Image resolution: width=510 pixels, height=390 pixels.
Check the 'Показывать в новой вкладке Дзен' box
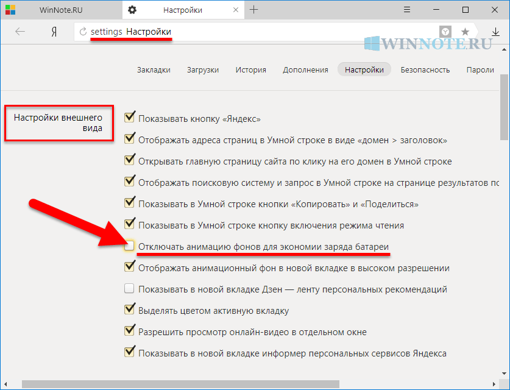[x=129, y=289]
